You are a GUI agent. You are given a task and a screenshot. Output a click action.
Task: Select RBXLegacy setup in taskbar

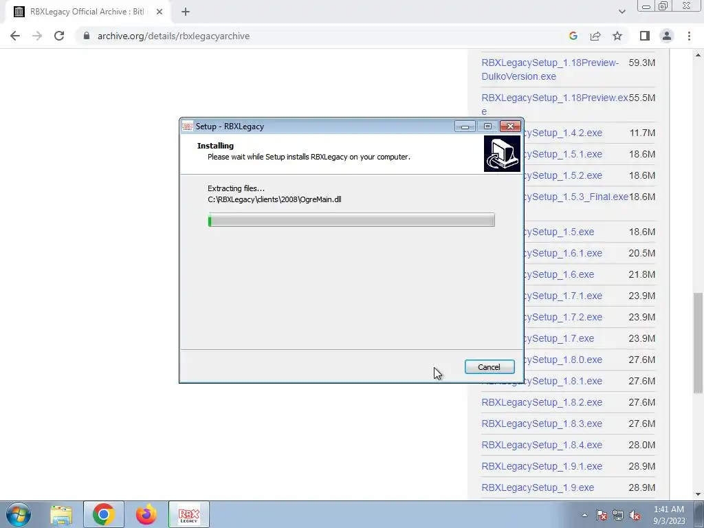point(188,514)
